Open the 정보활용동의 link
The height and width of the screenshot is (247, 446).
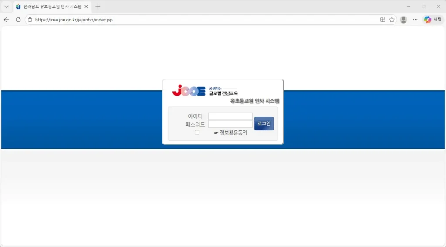pos(233,133)
